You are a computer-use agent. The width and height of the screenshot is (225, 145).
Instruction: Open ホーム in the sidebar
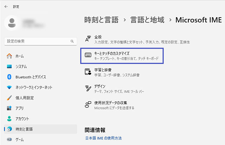pos(20,56)
